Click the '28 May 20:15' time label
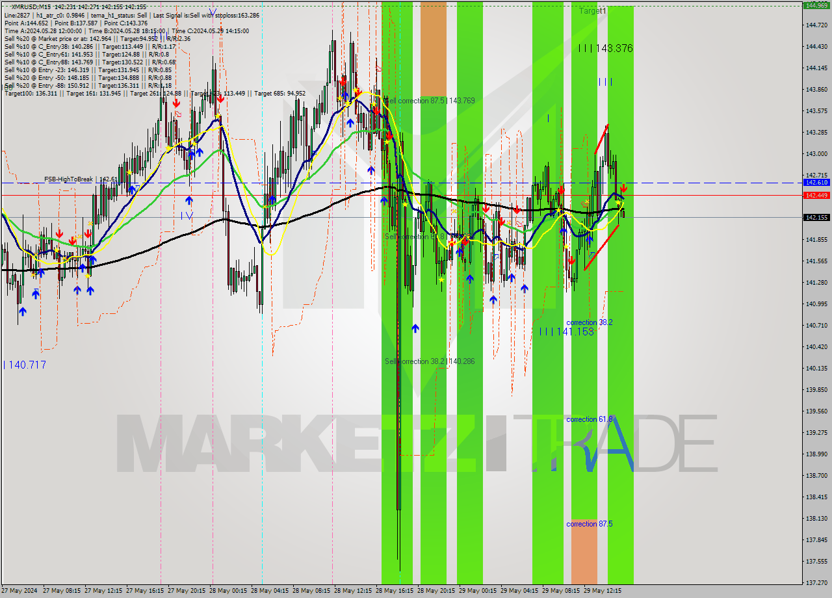 (437, 591)
